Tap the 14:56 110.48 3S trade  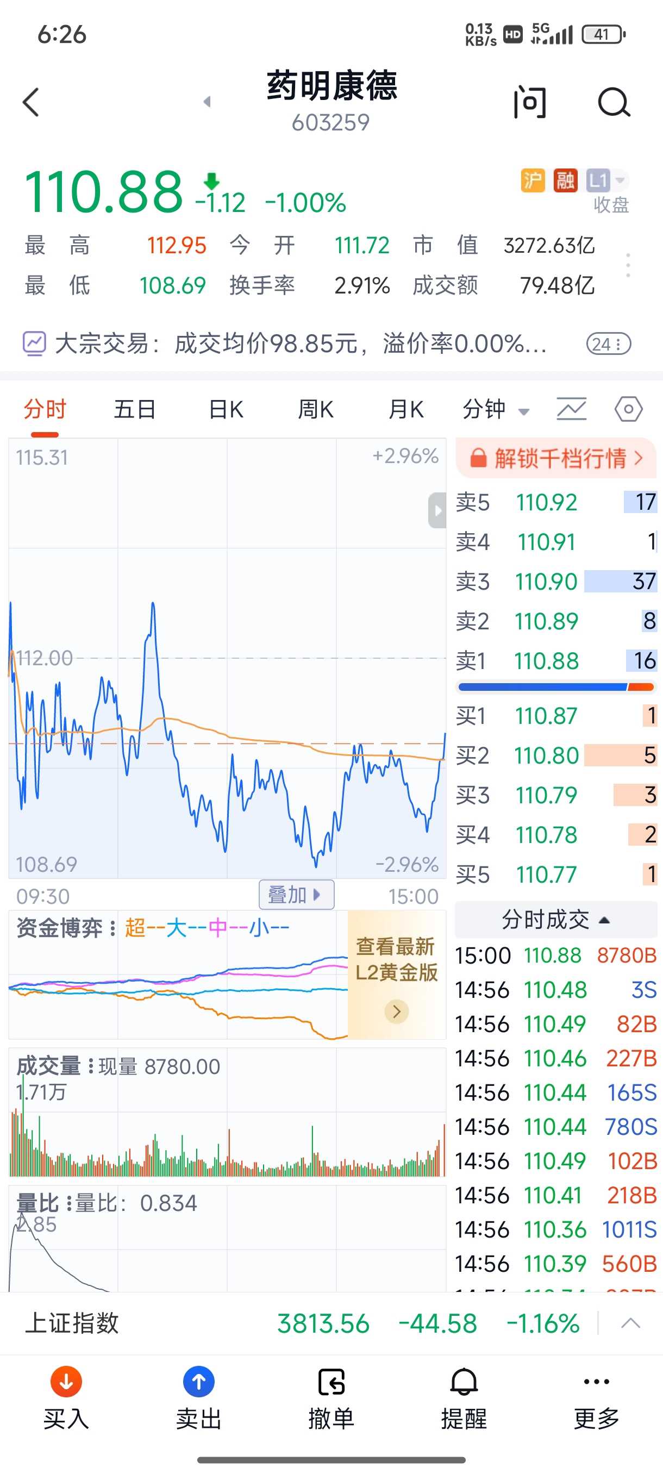coord(556,990)
